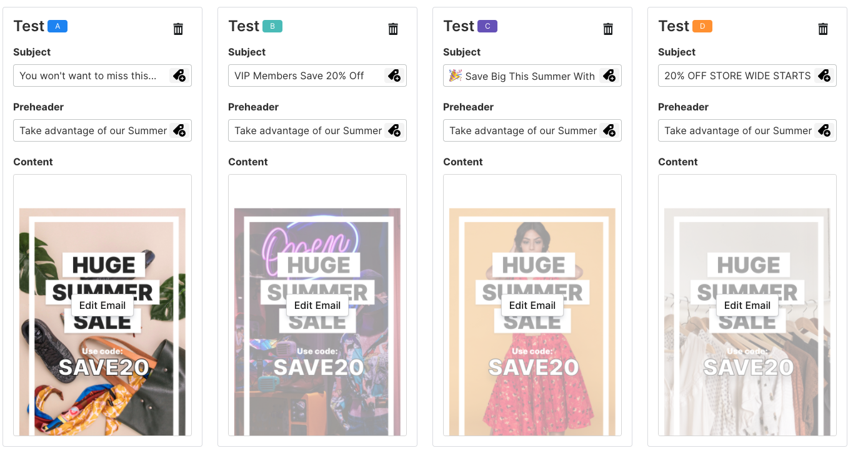Insert tag icon in Test B subject
Viewport: 853px width, 458px height.
point(394,76)
